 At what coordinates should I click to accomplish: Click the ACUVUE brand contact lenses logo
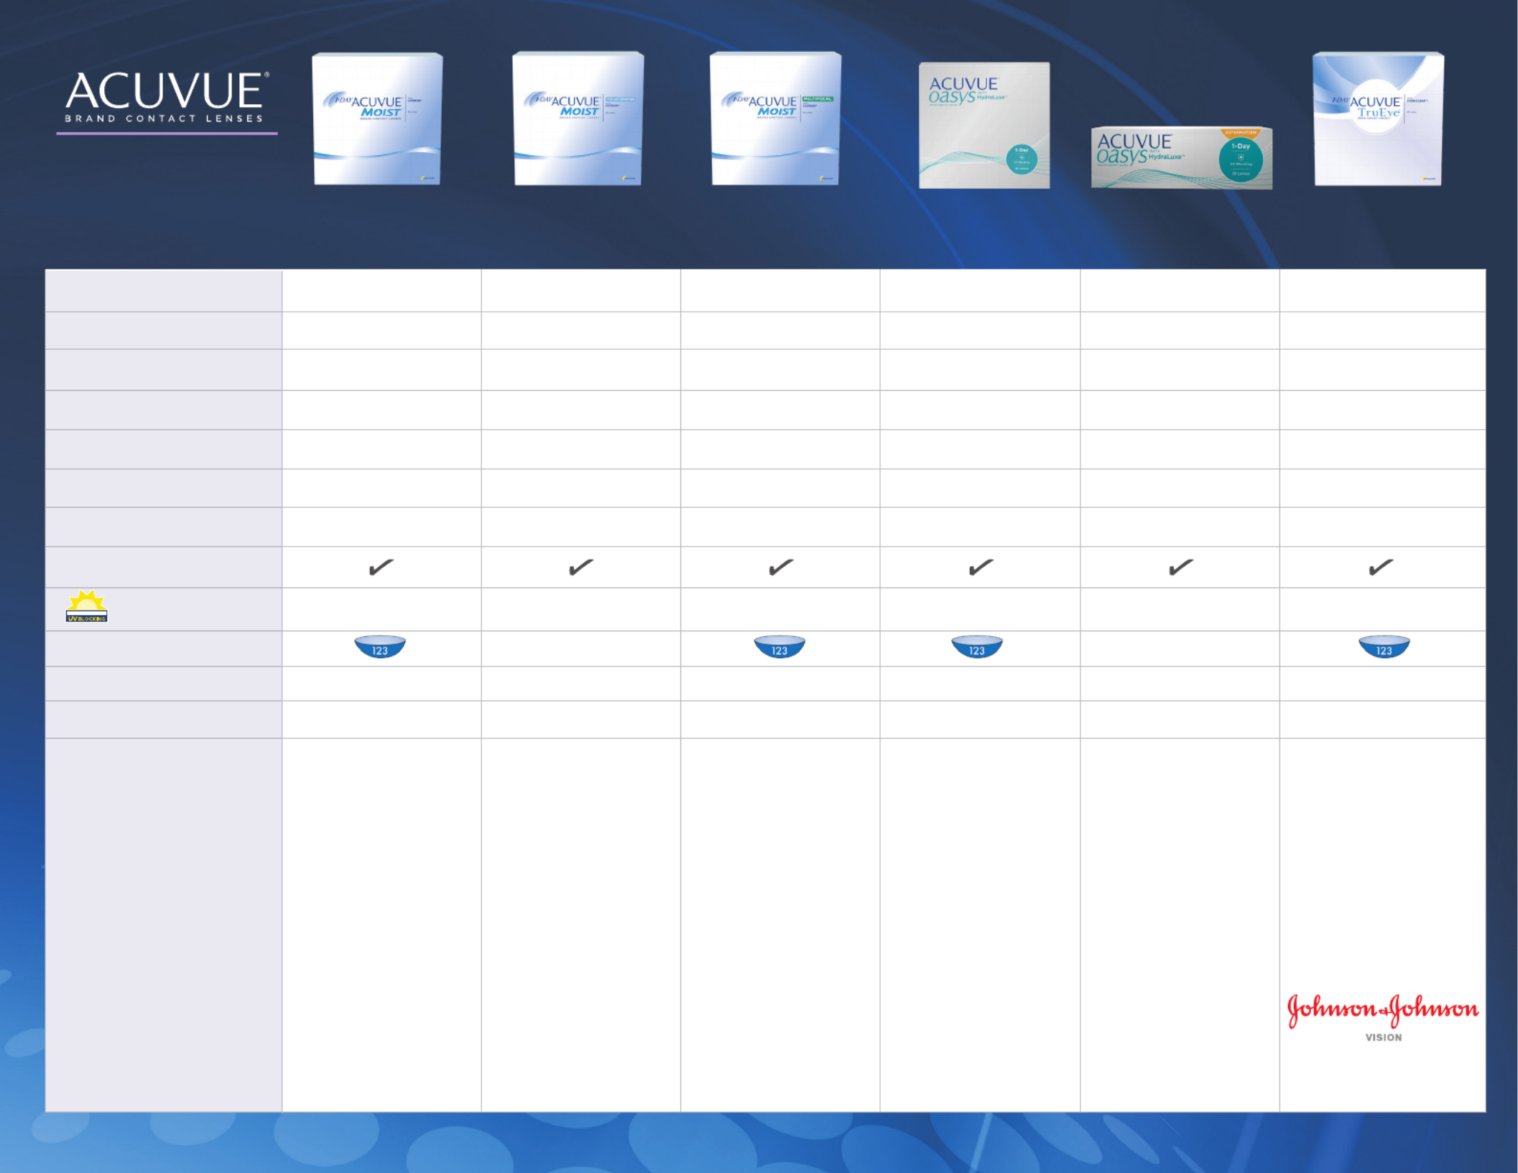pos(166,97)
